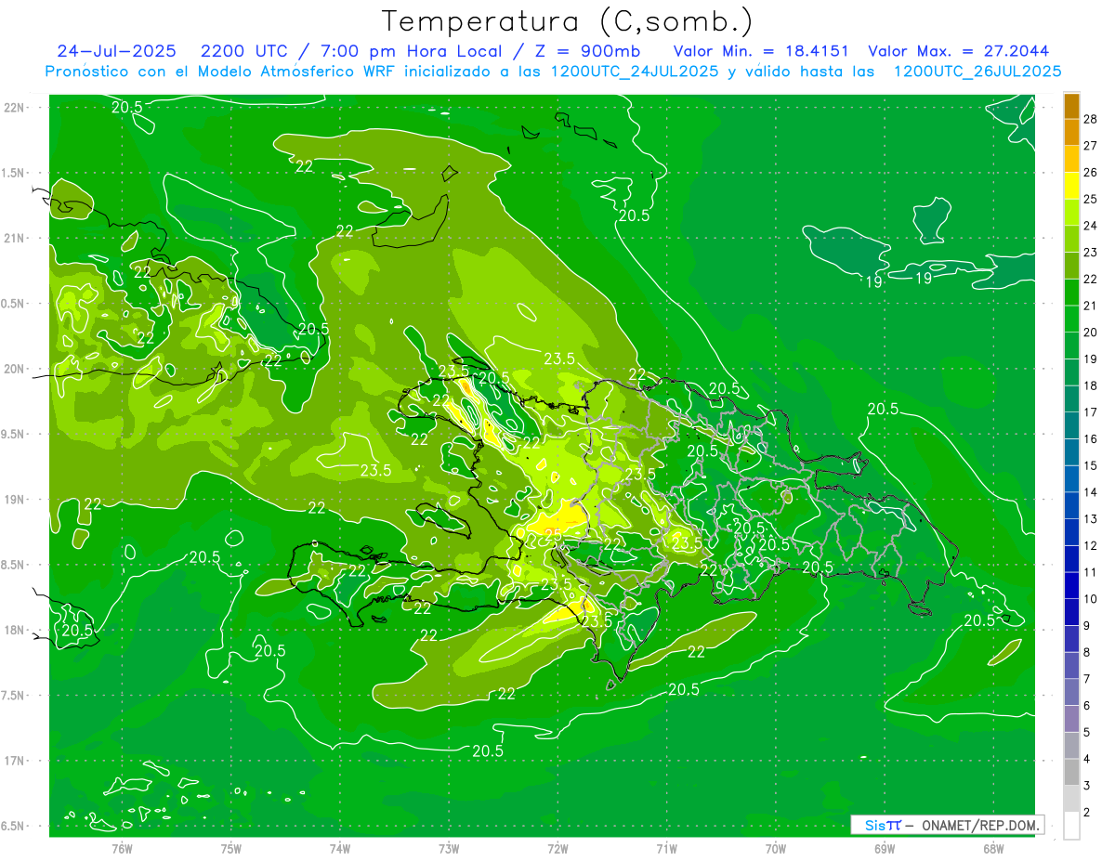The image size is (1115, 861).
Task: Click the '7.5N' latitude axis label
Action: point(14,695)
